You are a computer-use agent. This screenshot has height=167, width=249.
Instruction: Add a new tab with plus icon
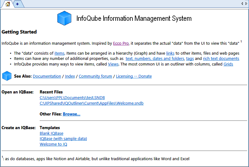(17, 4)
